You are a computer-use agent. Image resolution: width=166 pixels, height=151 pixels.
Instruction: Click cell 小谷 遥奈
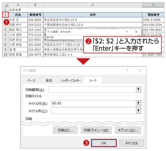[18, 35]
